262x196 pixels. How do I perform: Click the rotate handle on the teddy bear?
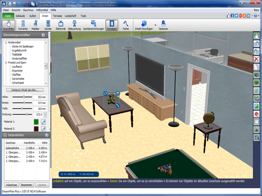(x=105, y=93)
